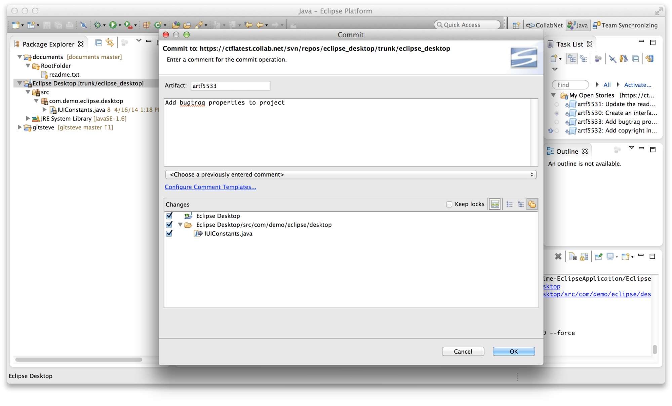This screenshot has height=406, width=672.
Task: Click into the Artifact input field
Action: pyautogui.click(x=230, y=85)
